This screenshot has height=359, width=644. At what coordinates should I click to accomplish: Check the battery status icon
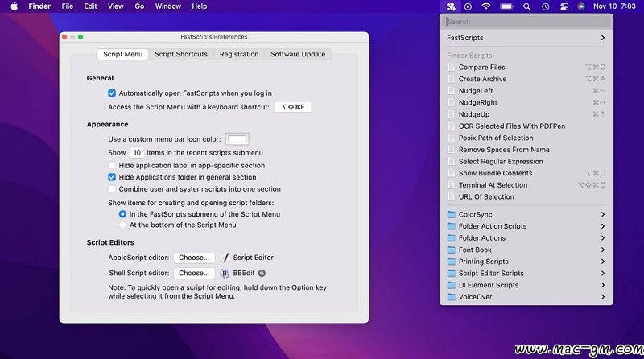tap(506, 6)
